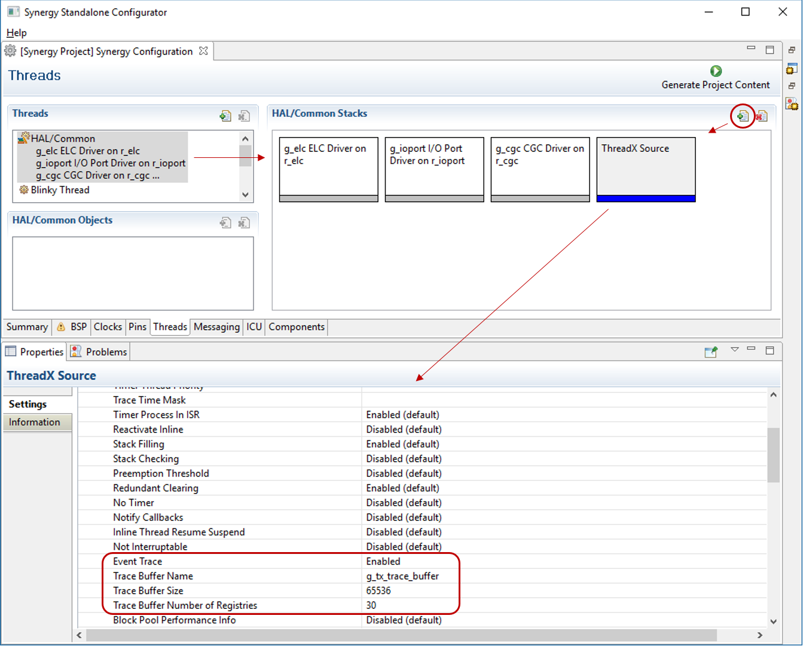Select HAL/Common in Threads list
803x646 pixels.
pyautogui.click(x=63, y=139)
